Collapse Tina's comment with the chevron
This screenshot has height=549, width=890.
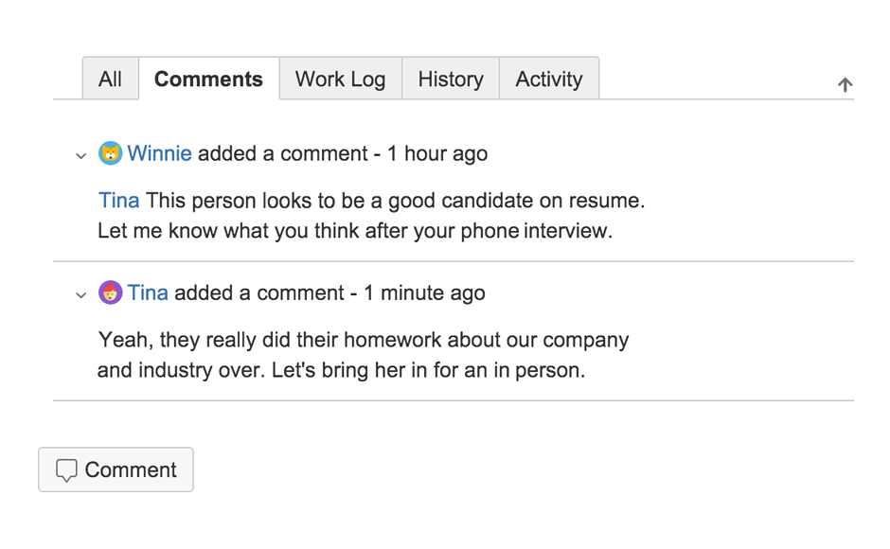pos(80,294)
